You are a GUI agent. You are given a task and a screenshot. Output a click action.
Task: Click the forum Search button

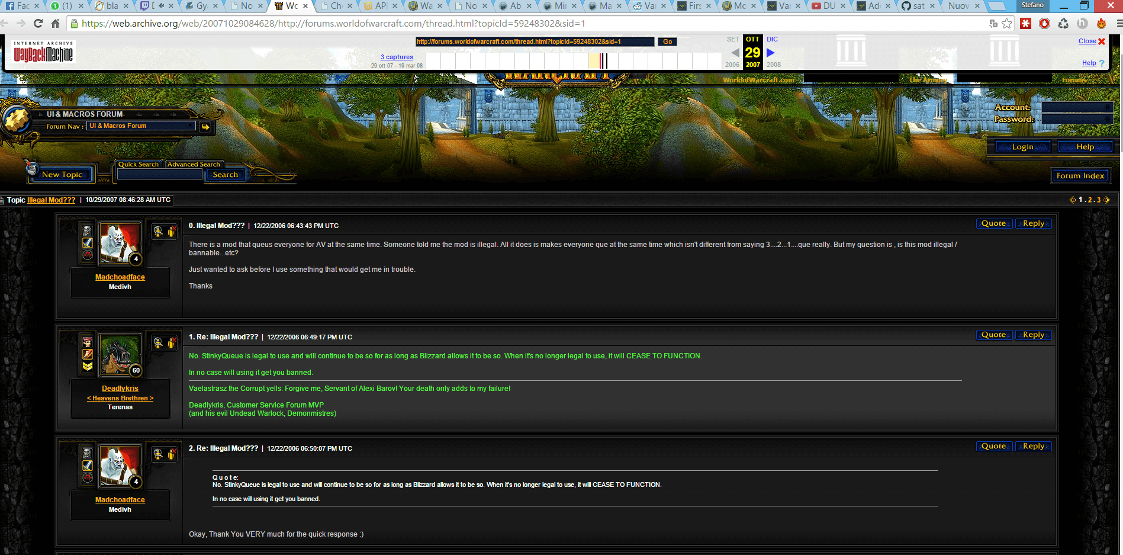(x=225, y=175)
